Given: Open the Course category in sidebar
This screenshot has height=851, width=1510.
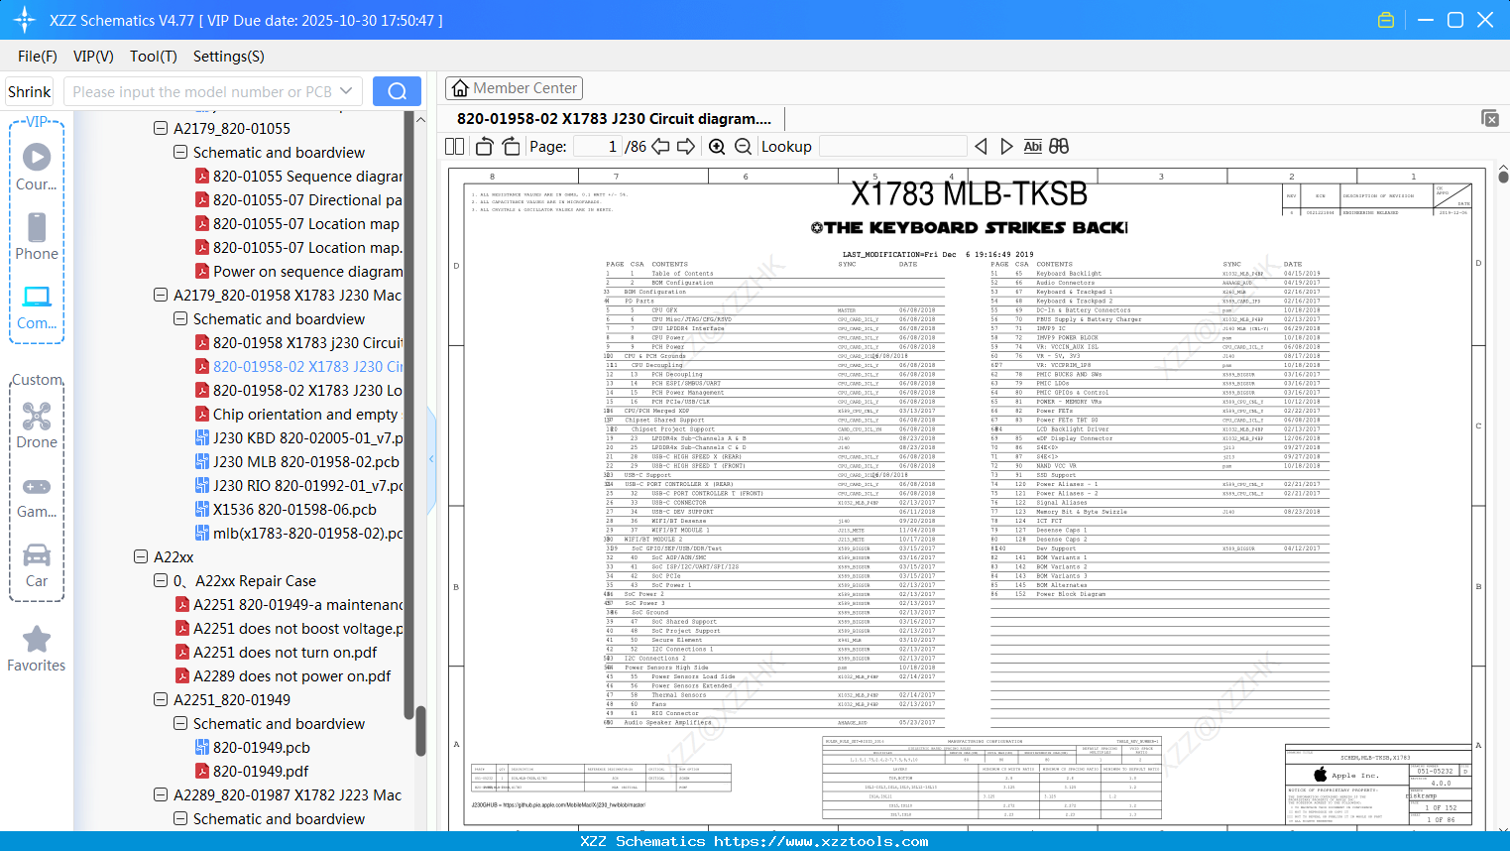Looking at the screenshot, I should (x=37, y=167).
